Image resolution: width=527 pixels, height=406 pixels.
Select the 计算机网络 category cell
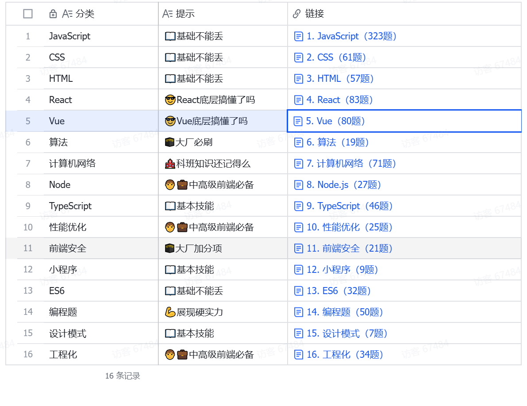click(101, 164)
